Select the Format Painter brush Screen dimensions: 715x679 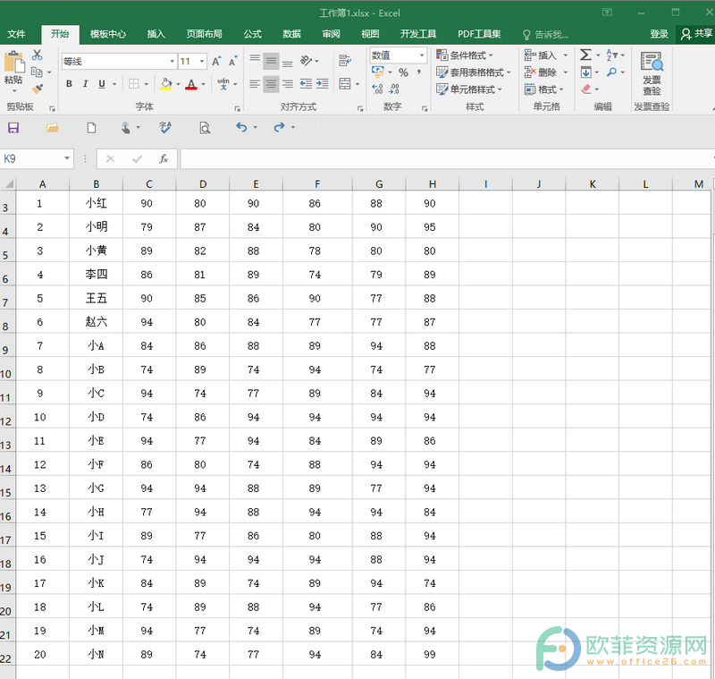tap(38, 89)
